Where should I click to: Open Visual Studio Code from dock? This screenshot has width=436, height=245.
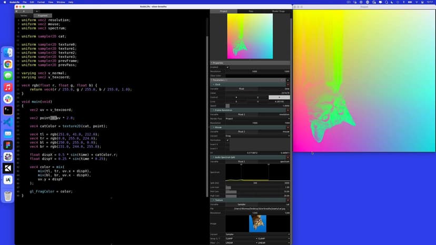[x=8, y=122]
